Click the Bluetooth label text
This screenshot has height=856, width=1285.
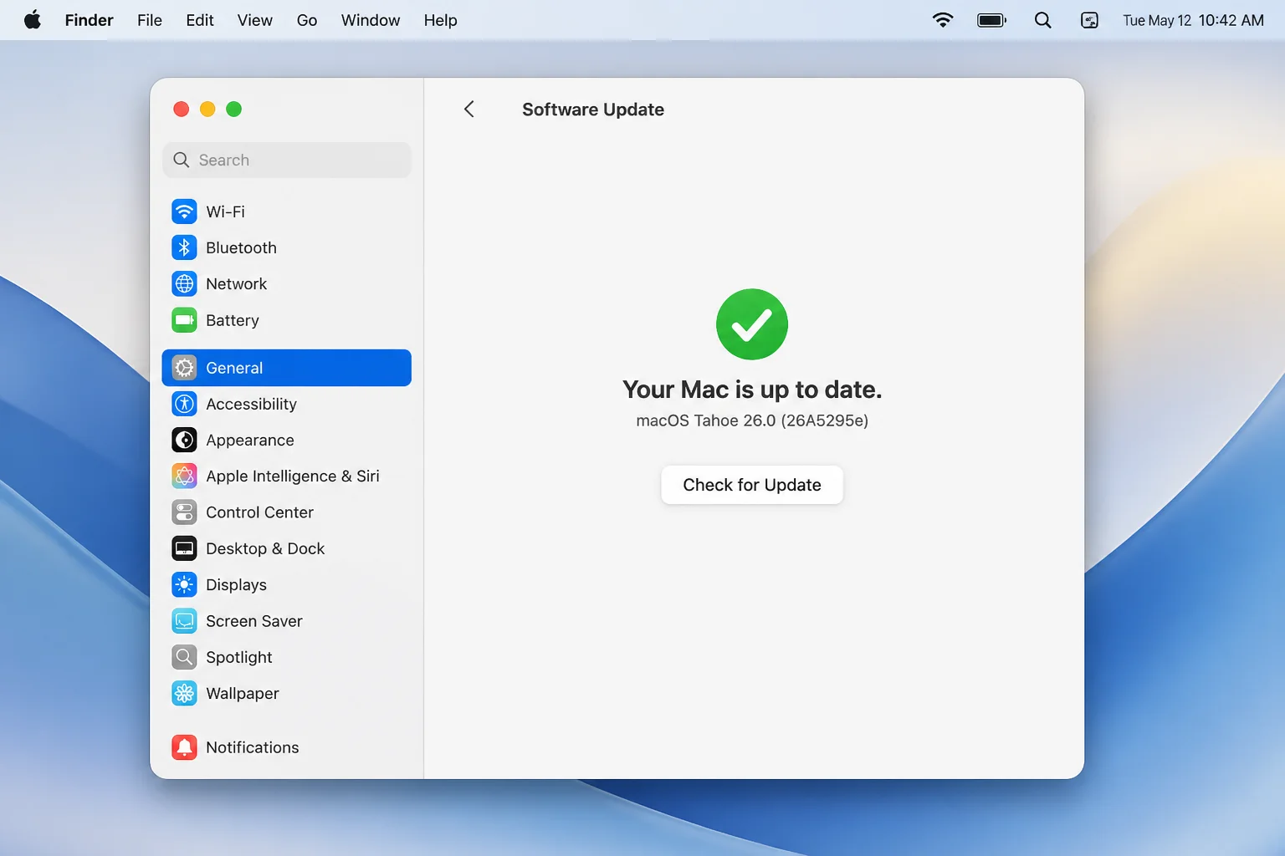pos(241,247)
